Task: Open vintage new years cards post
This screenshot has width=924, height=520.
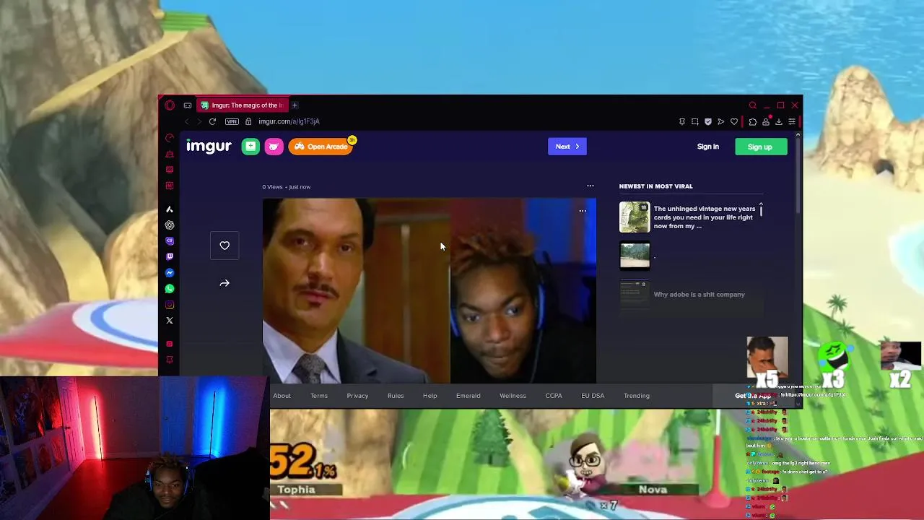Action: [x=705, y=217]
